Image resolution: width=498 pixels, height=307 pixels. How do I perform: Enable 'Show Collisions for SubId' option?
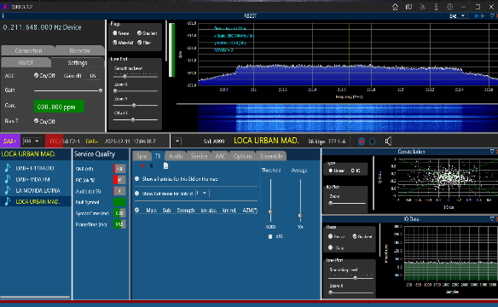(137, 194)
